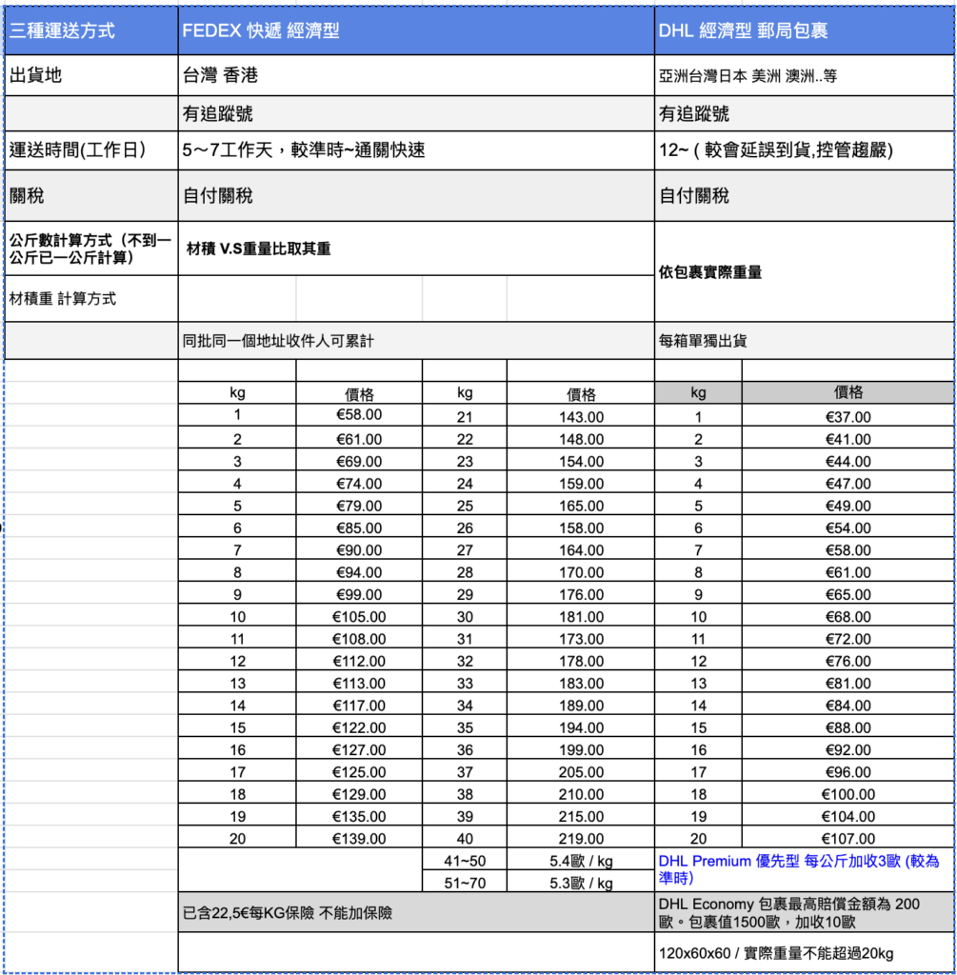Select the price cell "€85.00"
Image resolution: width=957 pixels, height=975 pixels.
pyautogui.click(x=359, y=527)
